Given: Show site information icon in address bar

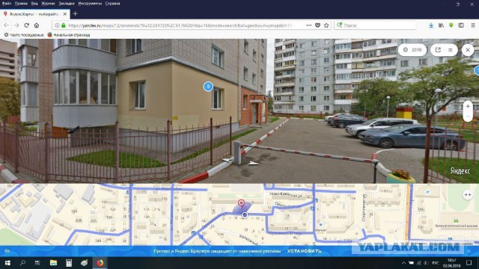Looking at the screenshot, I should coord(57,25).
